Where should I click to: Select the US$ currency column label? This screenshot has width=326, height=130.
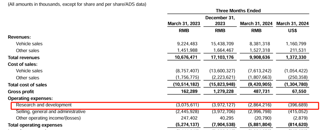(x=292, y=31)
